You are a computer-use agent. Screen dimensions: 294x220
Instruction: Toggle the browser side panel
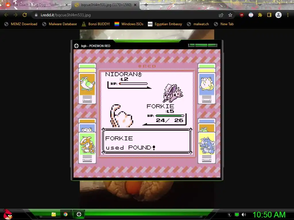point(269,15)
